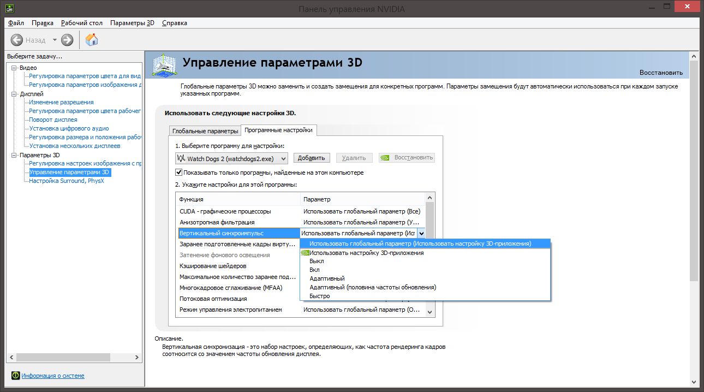Open the Рабочий стол menu
Viewport: 704px width, 392px height.
82,23
